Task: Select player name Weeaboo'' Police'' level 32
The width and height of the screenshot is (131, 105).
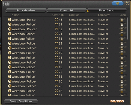Action: (24, 29)
